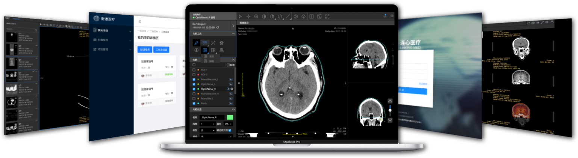Enter fullscreen with the expand icon
The image size is (578, 158).
pyautogui.click(x=327, y=16)
